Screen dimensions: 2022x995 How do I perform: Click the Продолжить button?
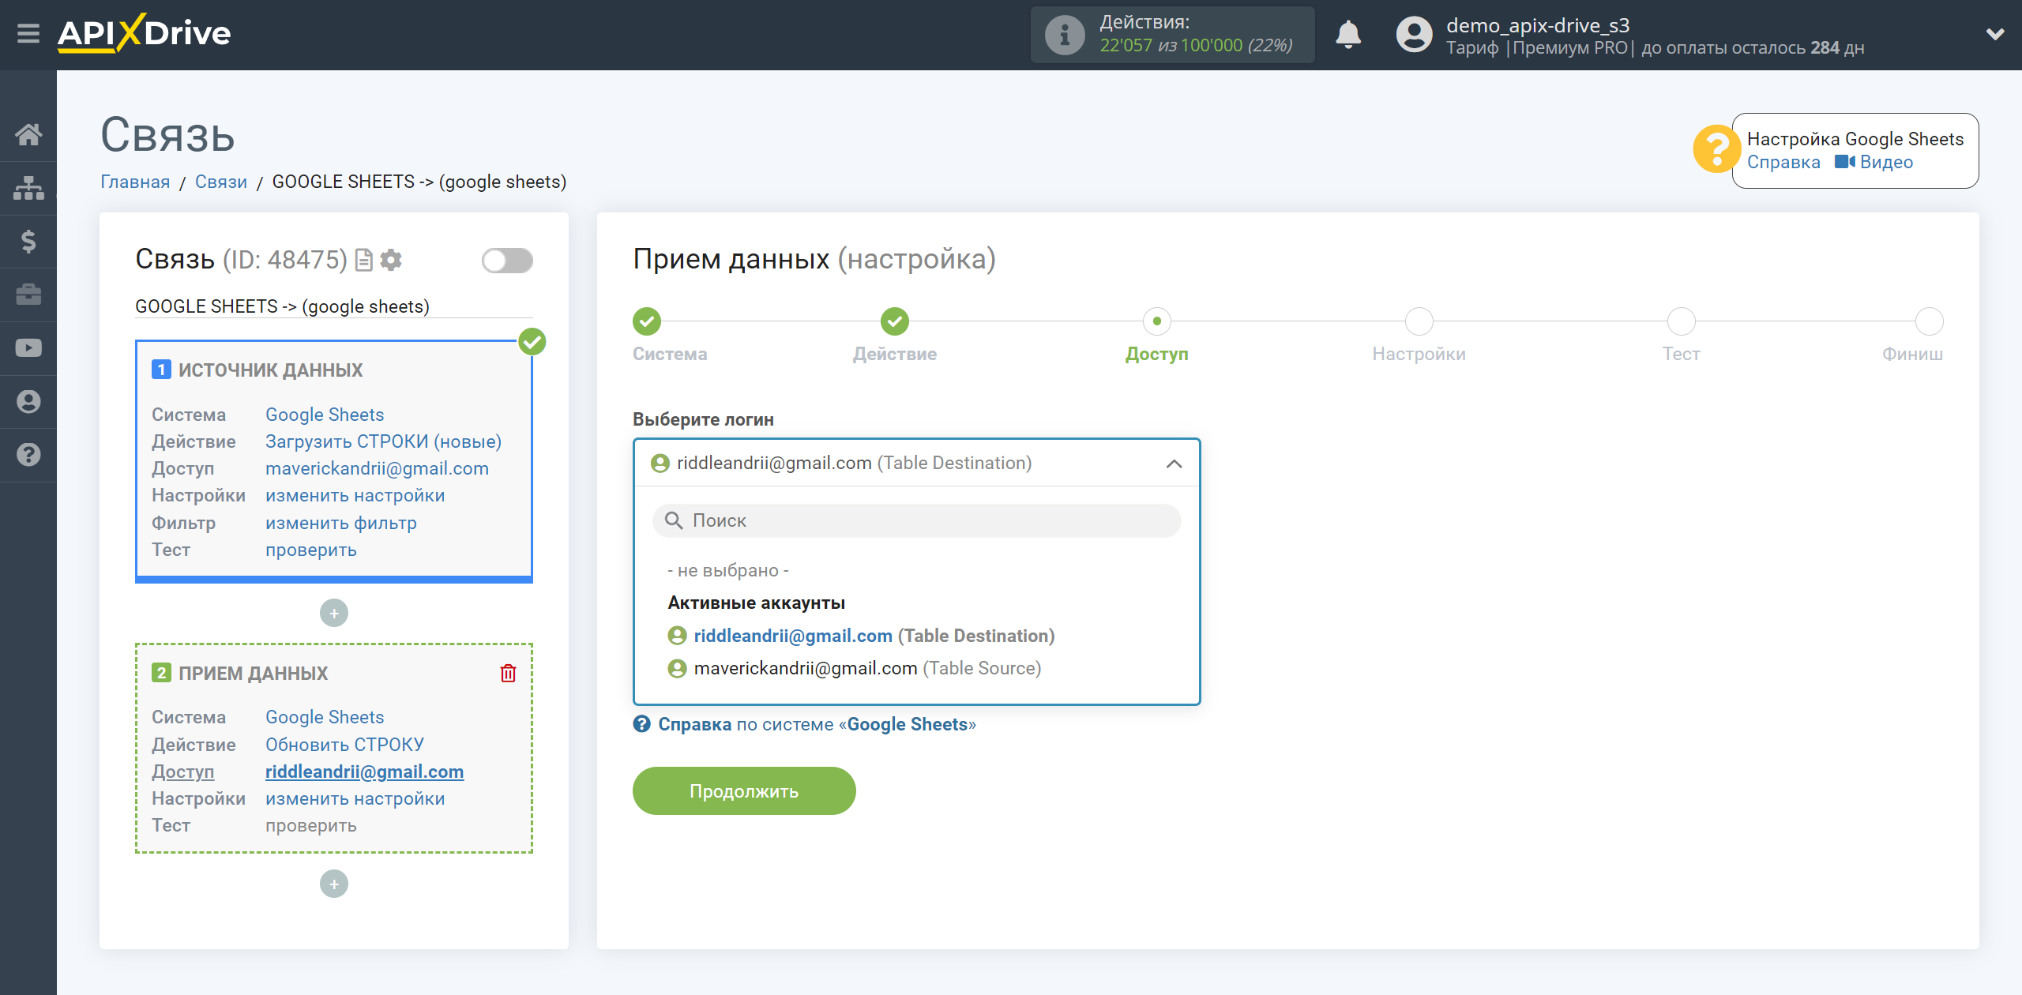(744, 790)
